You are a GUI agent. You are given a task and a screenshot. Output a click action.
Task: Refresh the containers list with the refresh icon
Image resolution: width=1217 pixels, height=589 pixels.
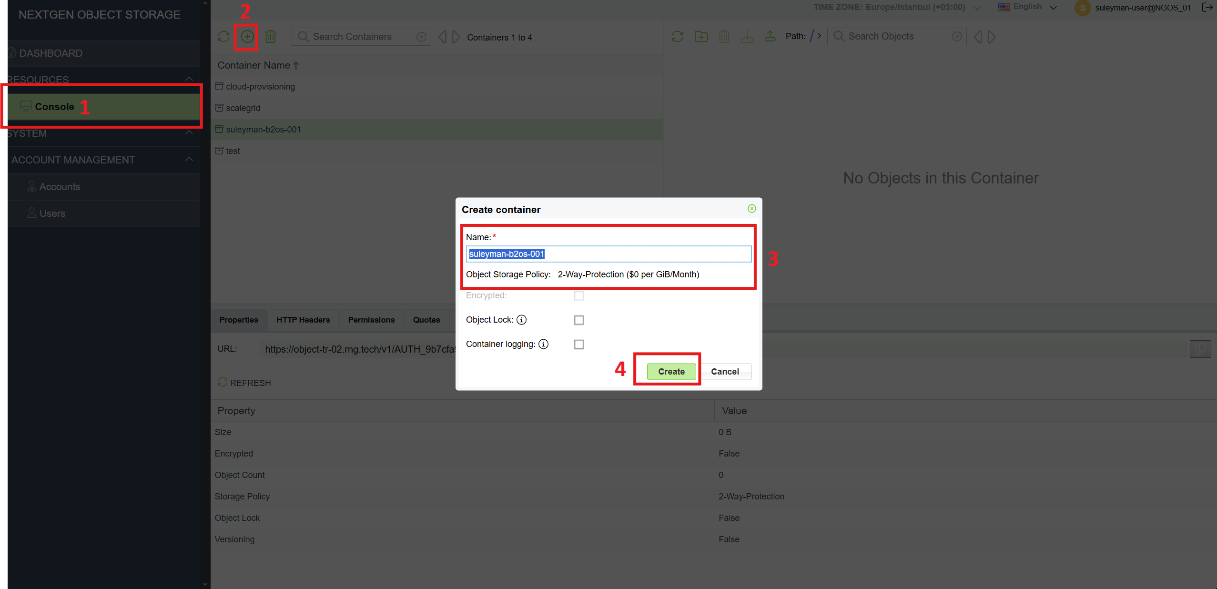tap(223, 37)
